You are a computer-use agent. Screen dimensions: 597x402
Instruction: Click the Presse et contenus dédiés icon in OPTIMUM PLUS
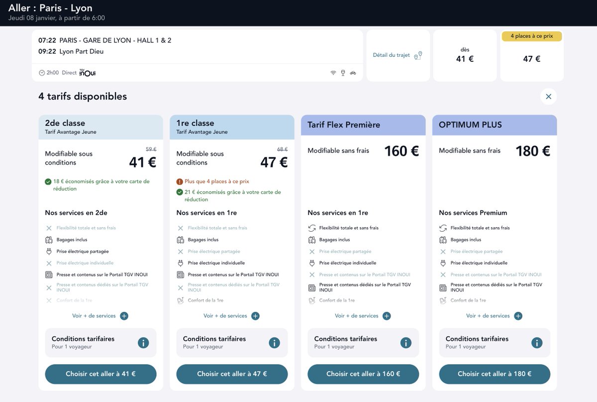click(443, 288)
